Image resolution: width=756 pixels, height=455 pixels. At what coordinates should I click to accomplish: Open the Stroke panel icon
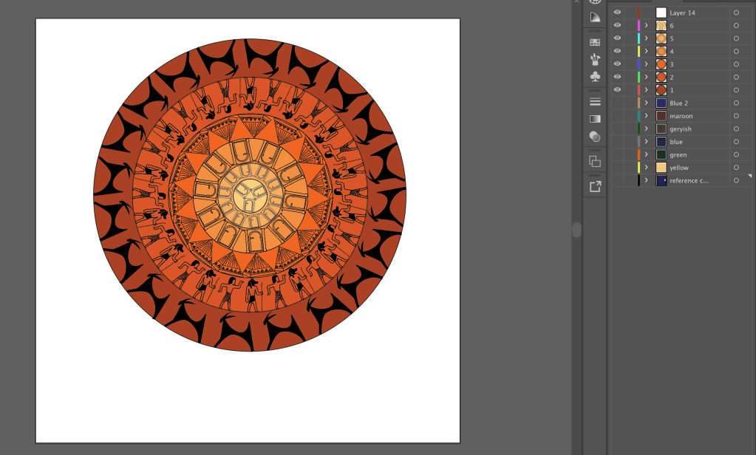coord(595,101)
